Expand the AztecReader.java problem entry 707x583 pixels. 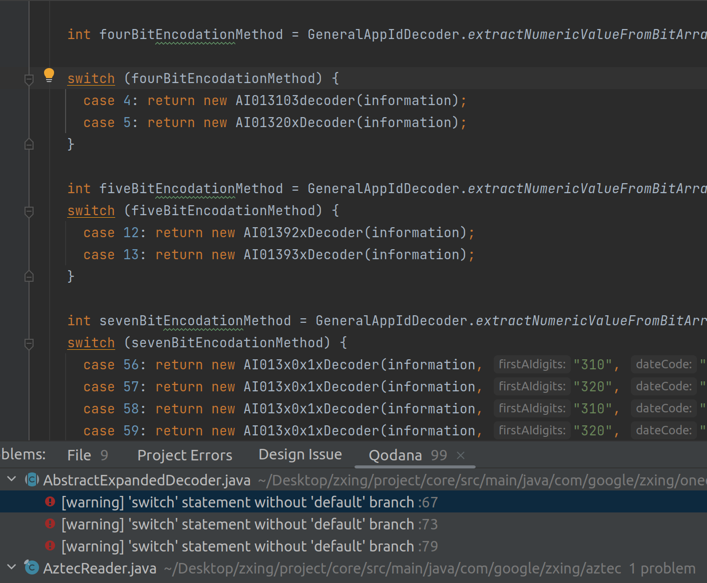11,567
